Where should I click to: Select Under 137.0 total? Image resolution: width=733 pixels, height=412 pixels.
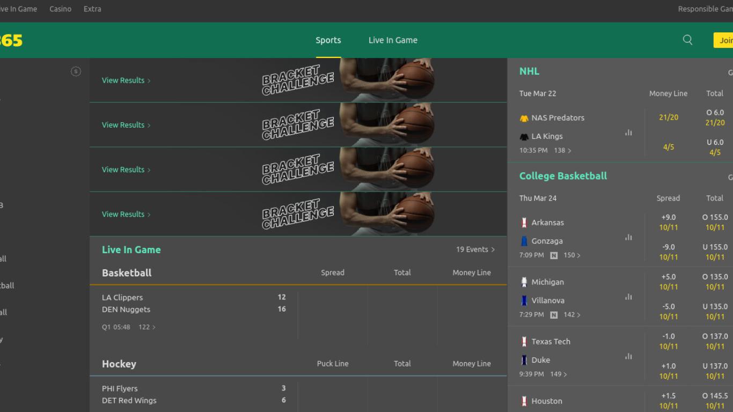click(715, 371)
